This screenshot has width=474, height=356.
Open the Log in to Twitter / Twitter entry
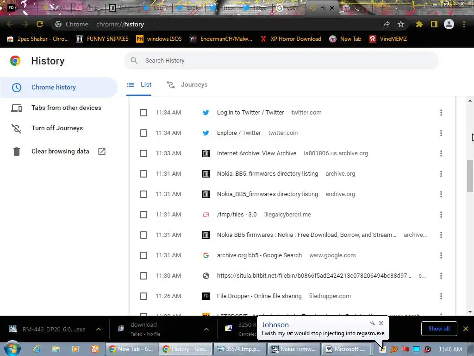250,113
